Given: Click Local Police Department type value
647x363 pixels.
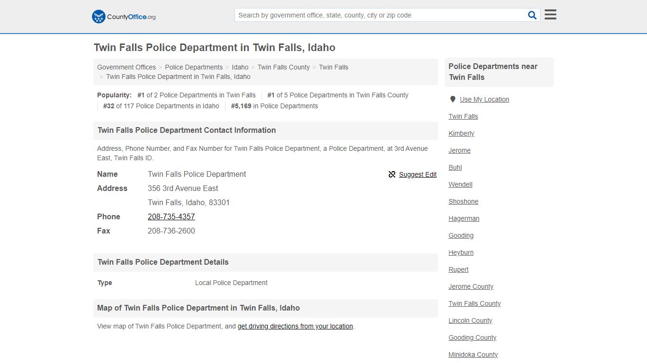Looking at the screenshot, I should (x=231, y=283).
